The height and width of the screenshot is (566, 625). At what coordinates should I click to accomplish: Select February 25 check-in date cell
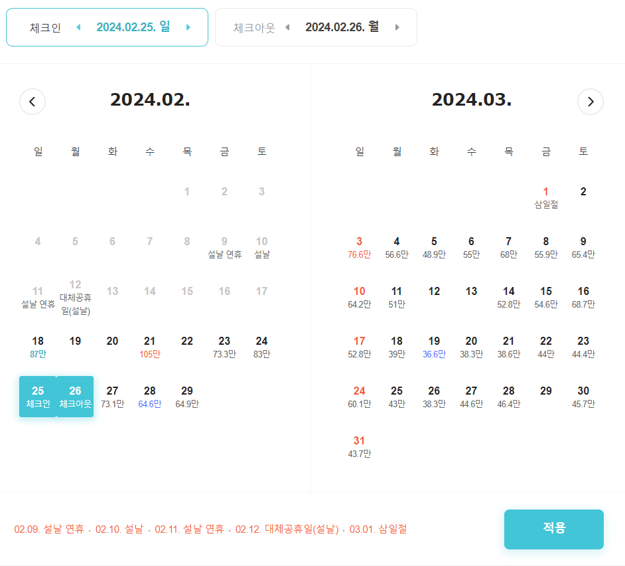pyautogui.click(x=38, y=397)
